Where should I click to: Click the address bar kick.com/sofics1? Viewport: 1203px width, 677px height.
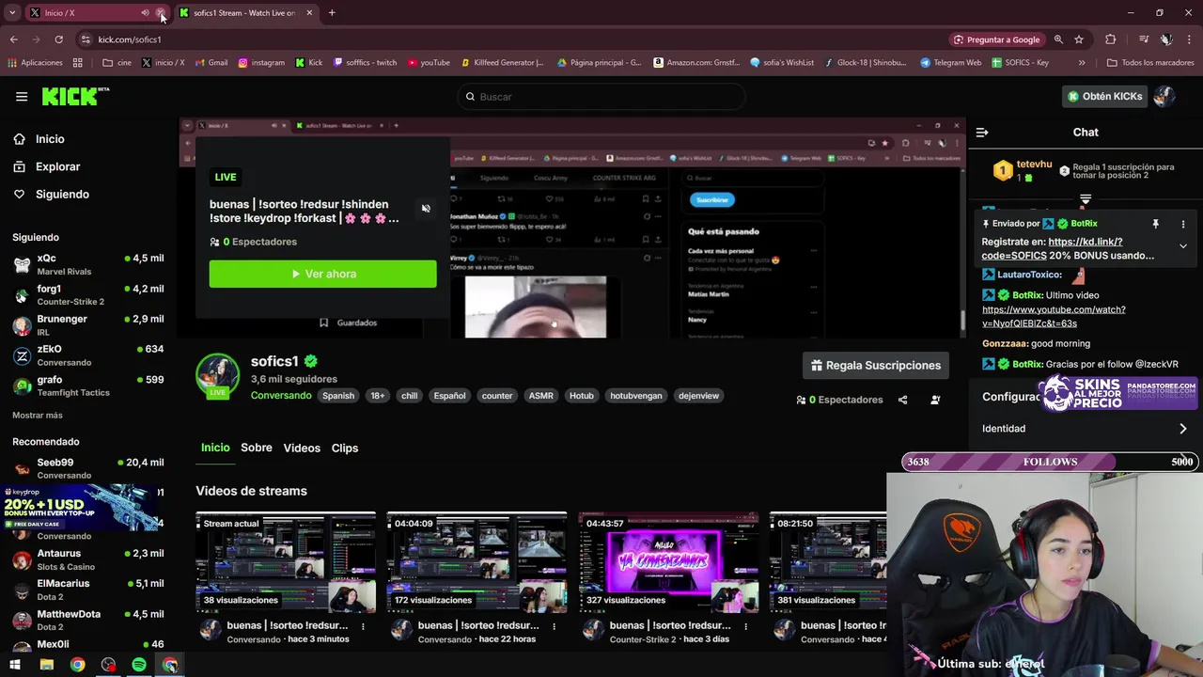point(130,39)
